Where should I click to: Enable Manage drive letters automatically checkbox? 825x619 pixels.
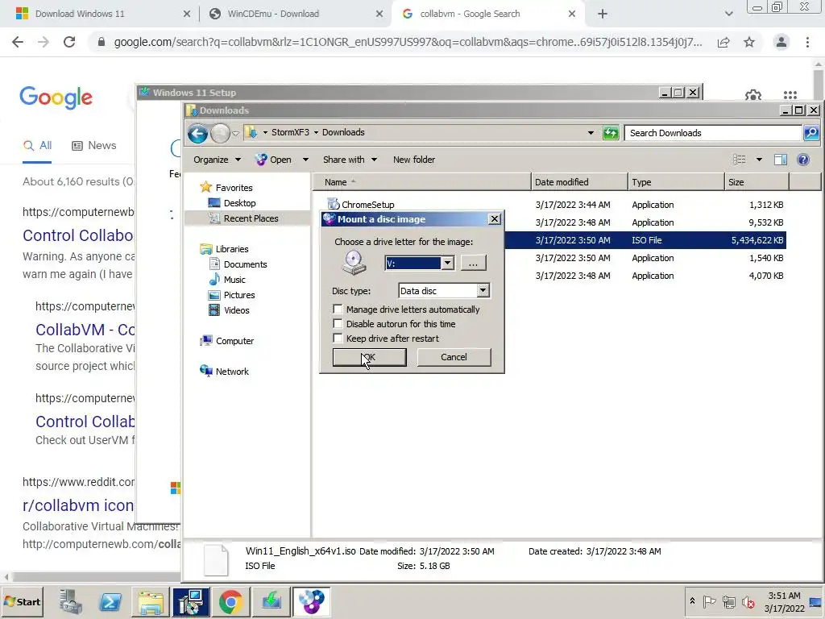(338, 309)
